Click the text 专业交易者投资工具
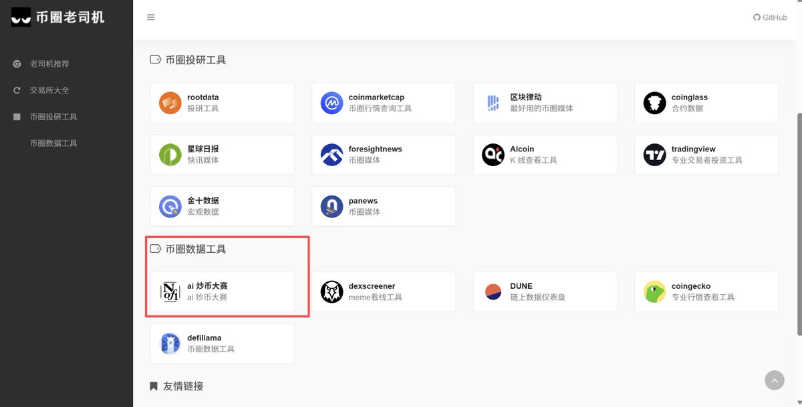Viewport: 802px width, 407px height. (707, 160)
